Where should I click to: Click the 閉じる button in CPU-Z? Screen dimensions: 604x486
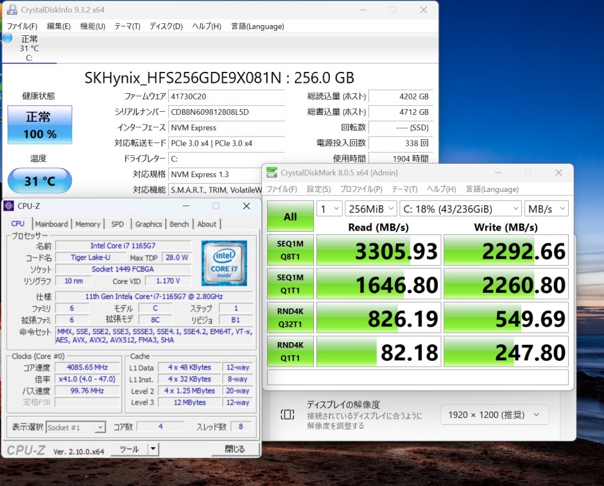(x=234, y=449)
